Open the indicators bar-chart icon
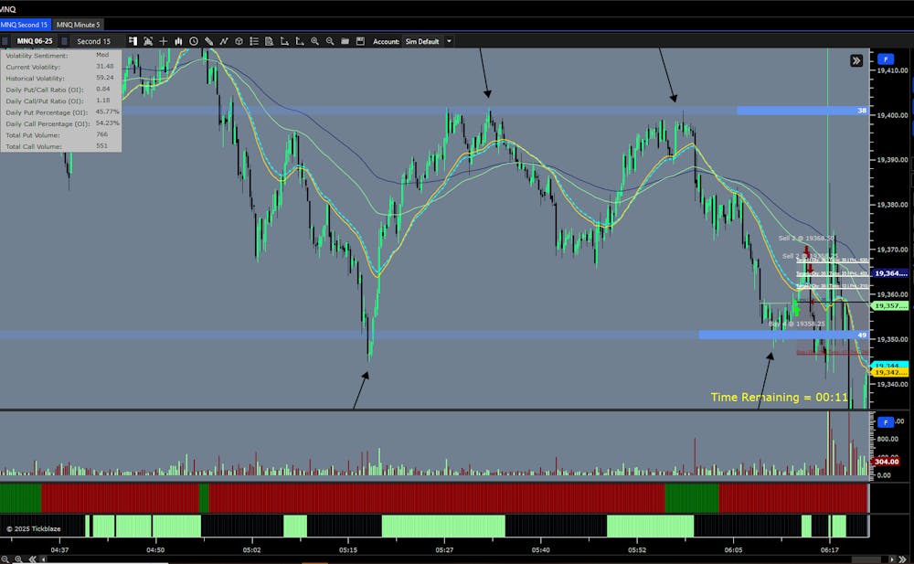 [x=178, y=41]
